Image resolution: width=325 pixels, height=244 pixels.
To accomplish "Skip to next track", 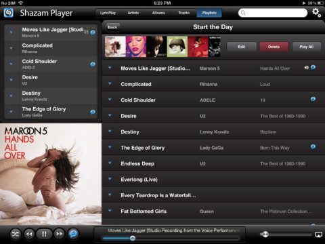I will pyautogui.click(x=59, y=234).
